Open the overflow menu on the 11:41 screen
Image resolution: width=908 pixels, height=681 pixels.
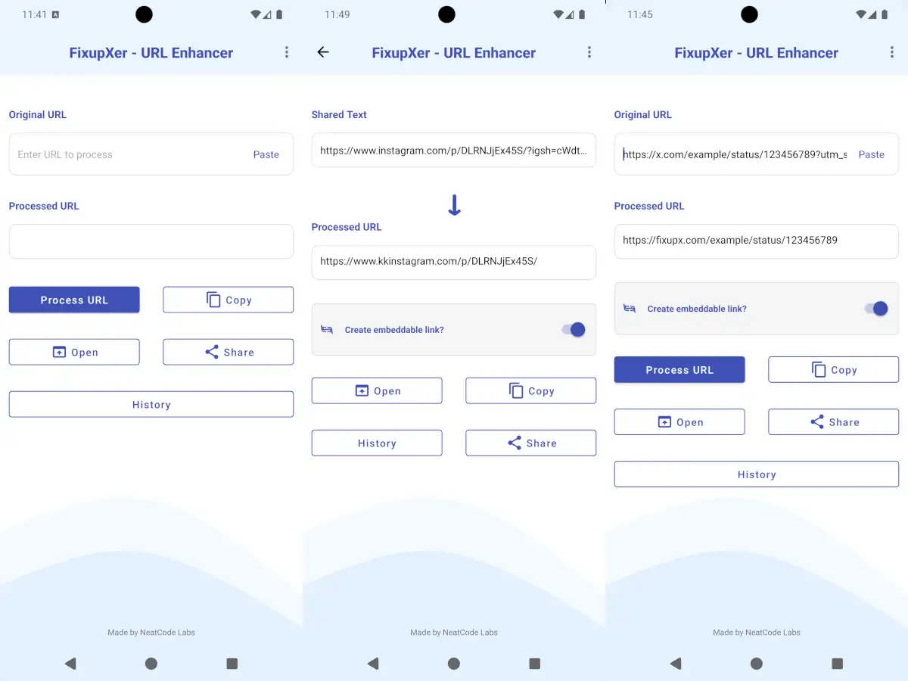(287, 52)
